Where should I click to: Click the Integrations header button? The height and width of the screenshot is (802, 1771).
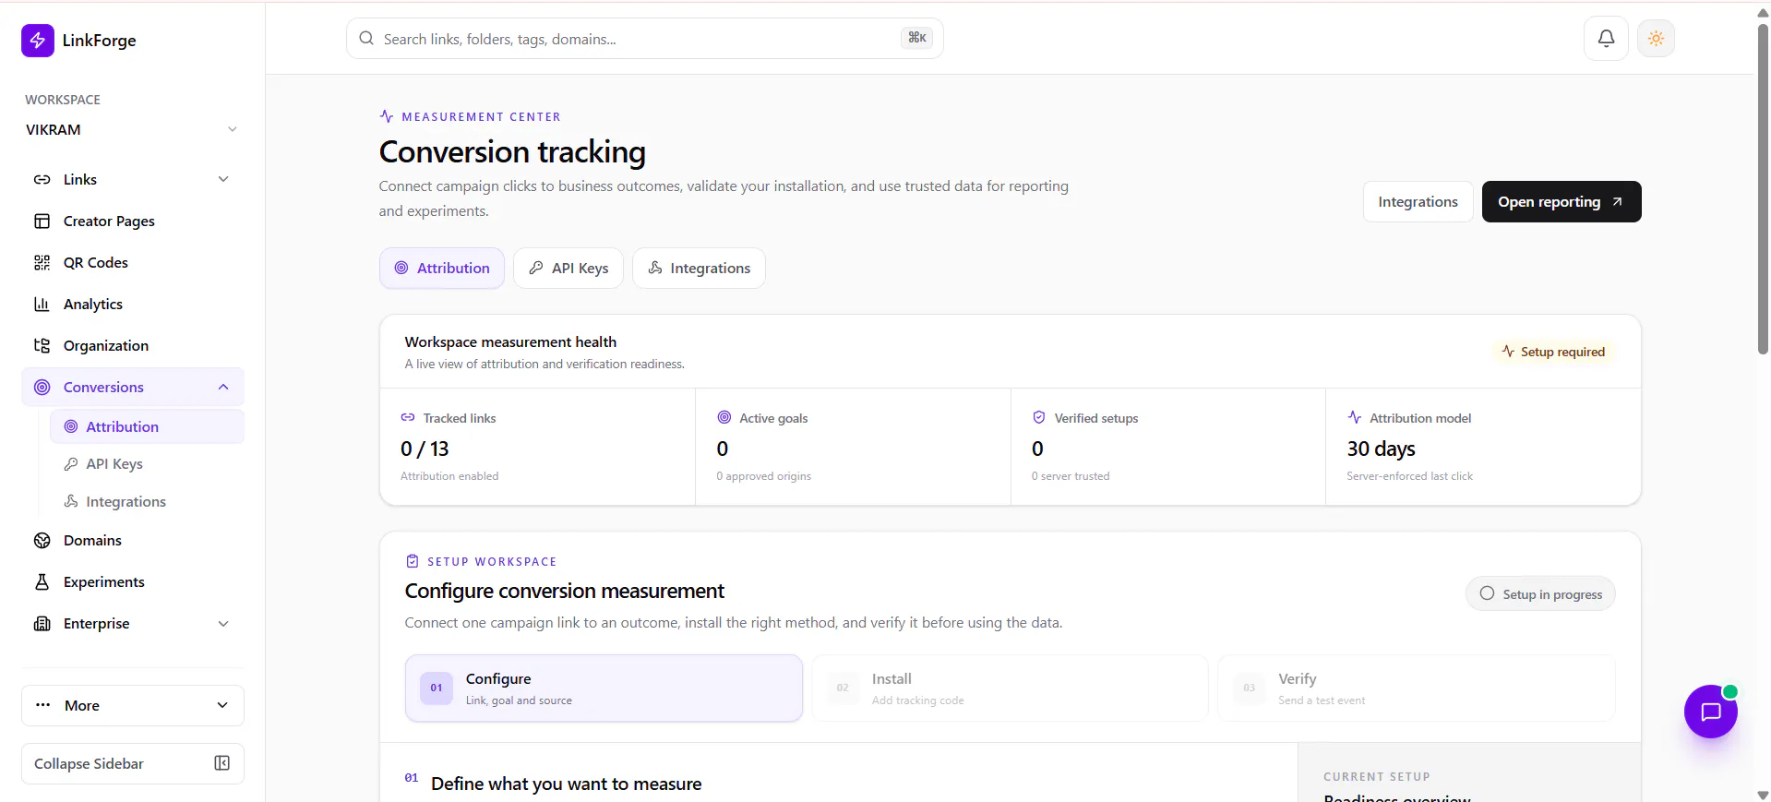(1418, 202)
